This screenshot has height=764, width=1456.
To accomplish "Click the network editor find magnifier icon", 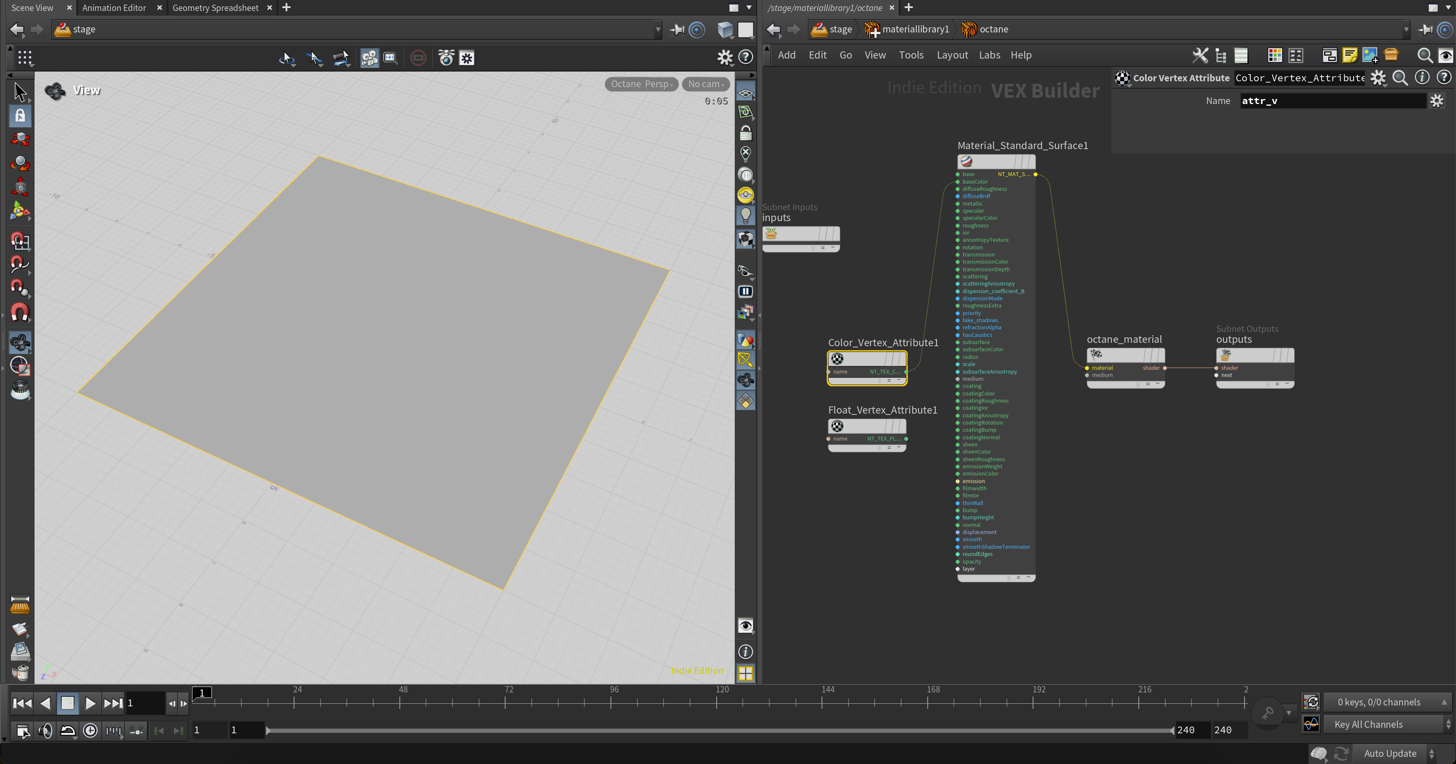I will pos(1424,55).
